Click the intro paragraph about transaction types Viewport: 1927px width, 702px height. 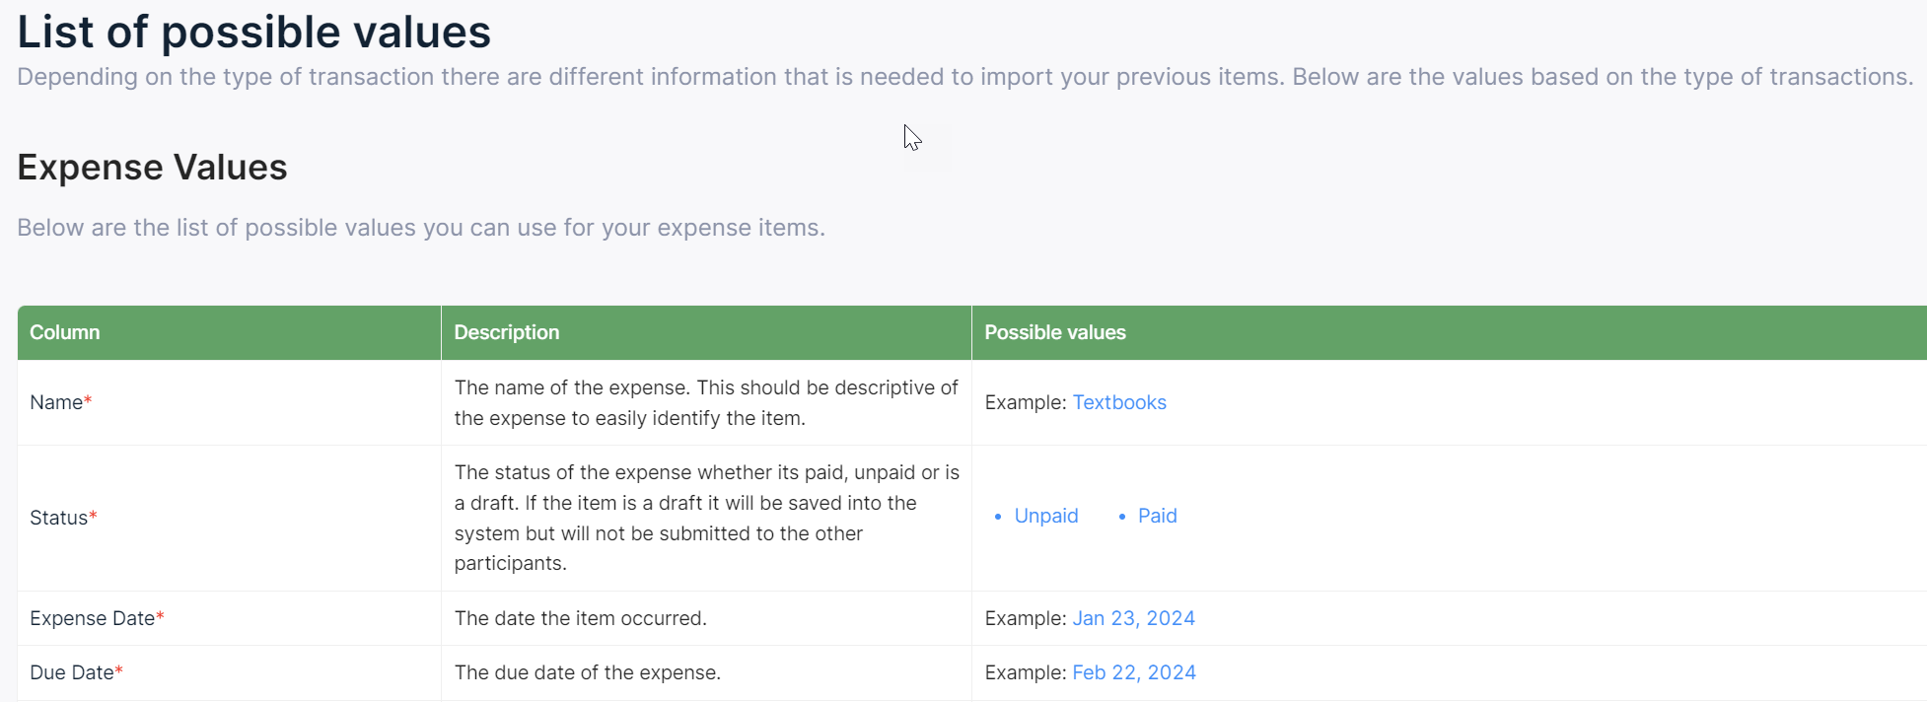963,77
